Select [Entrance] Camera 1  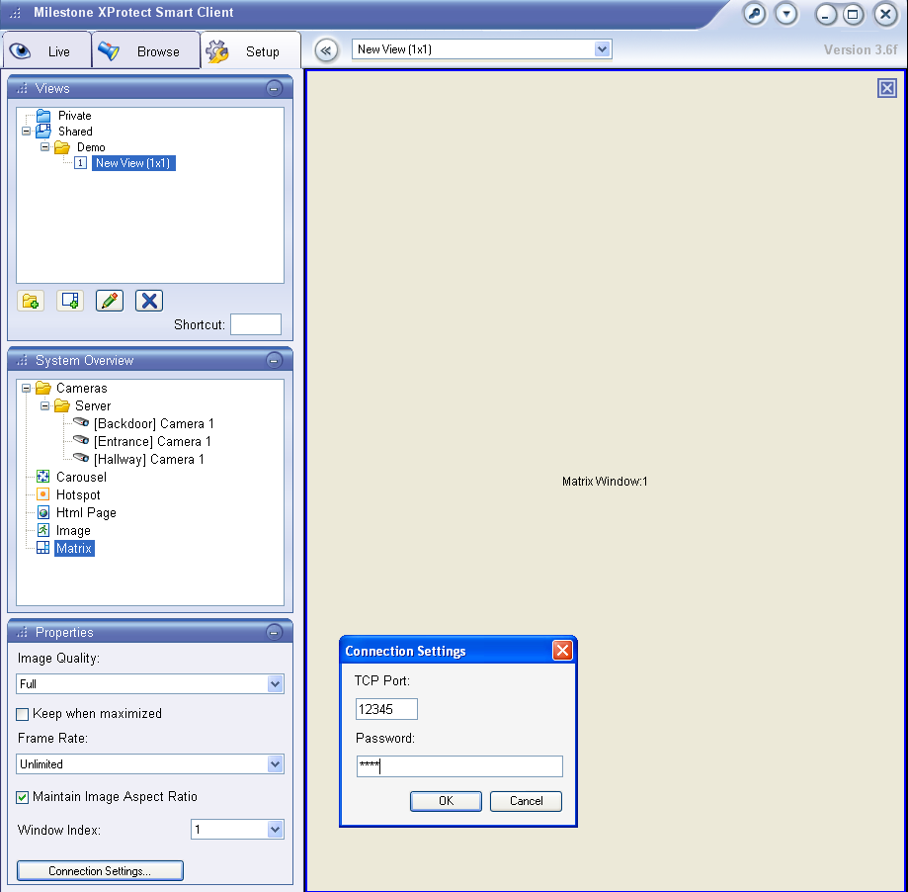click(152, 442)
